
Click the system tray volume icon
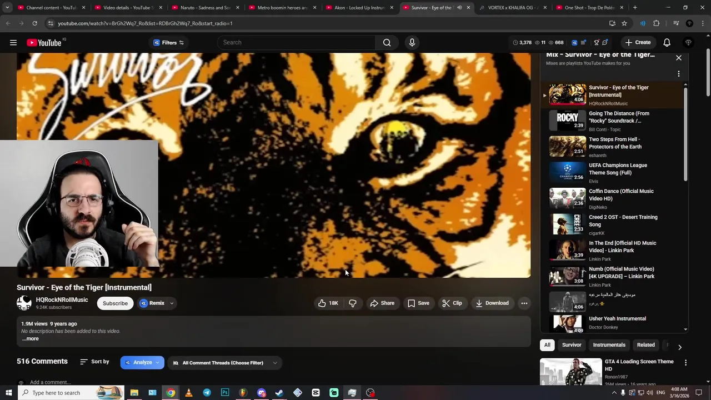point(650,393)
